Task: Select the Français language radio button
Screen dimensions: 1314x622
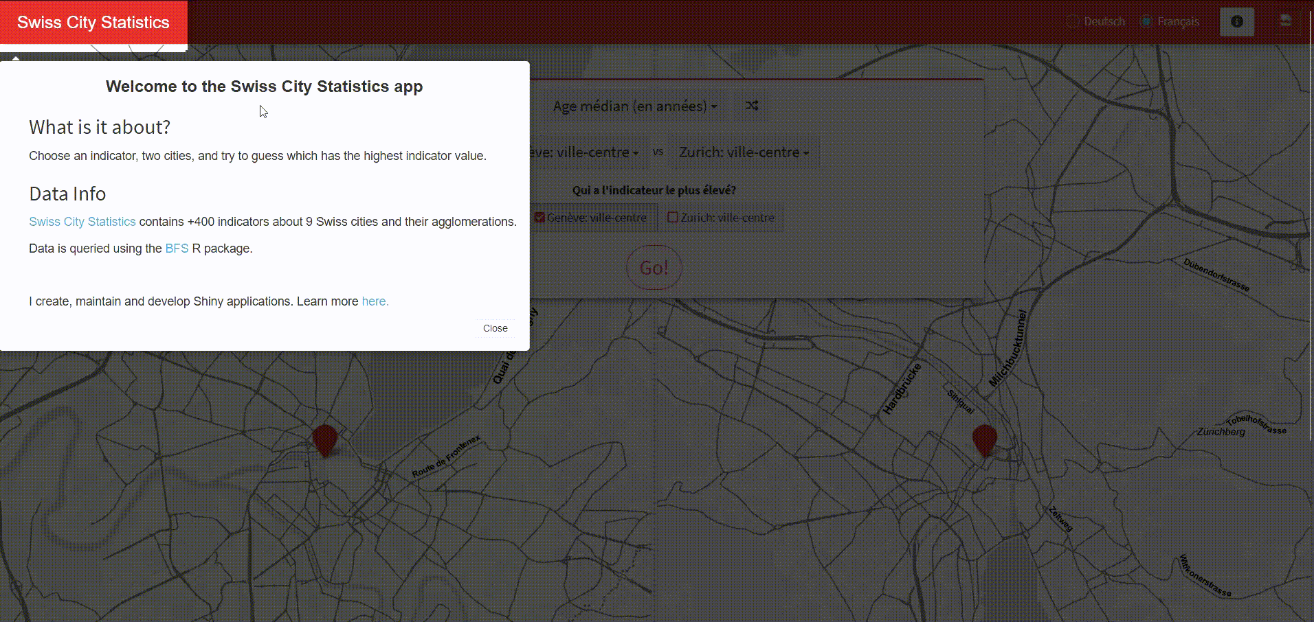Action: pyautogui.click(x=1146, y=22)
